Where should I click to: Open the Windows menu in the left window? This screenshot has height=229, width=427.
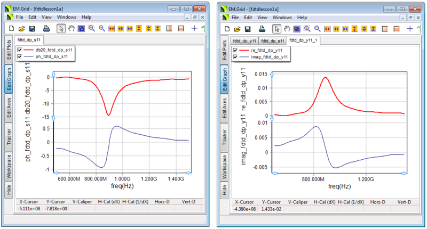tap(67, 18)
